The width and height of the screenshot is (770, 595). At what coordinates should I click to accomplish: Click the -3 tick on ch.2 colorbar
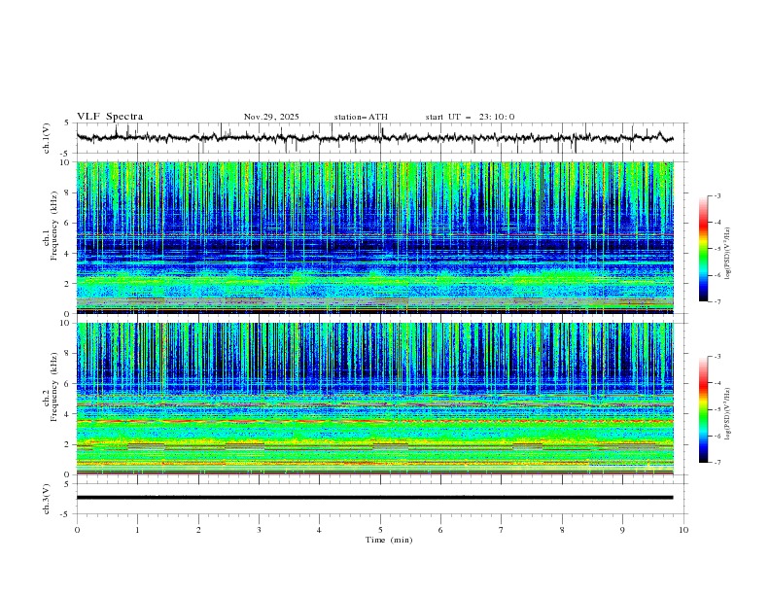point(717,358)
